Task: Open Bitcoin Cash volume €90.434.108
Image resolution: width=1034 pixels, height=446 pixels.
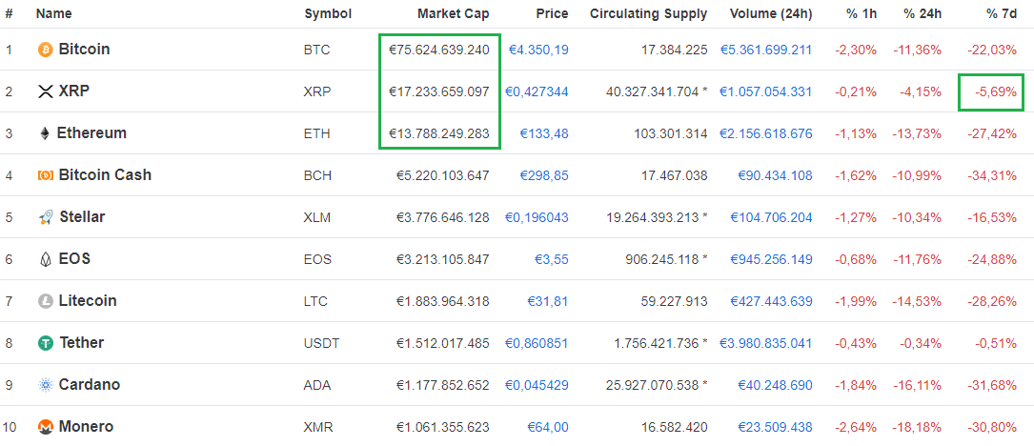Action: tap(775, 175)
